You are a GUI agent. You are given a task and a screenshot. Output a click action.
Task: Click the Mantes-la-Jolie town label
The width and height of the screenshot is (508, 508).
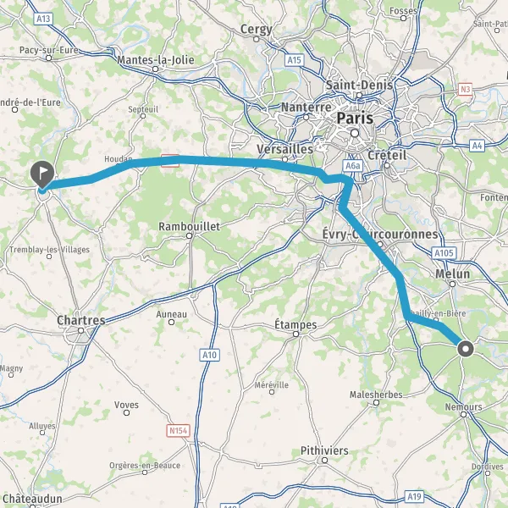point(156,60)
